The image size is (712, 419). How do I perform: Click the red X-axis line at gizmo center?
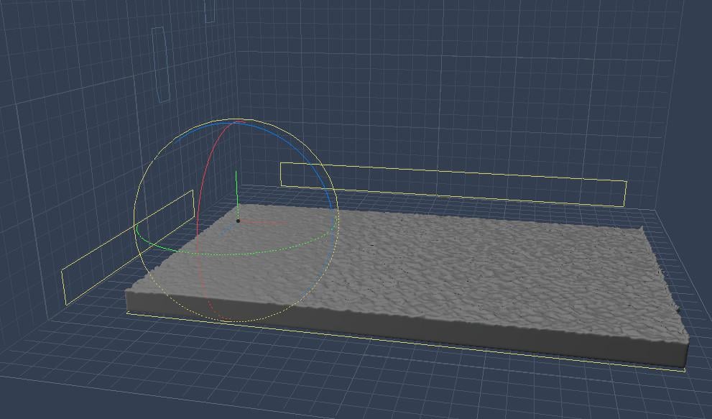click(x=262, y=222)
